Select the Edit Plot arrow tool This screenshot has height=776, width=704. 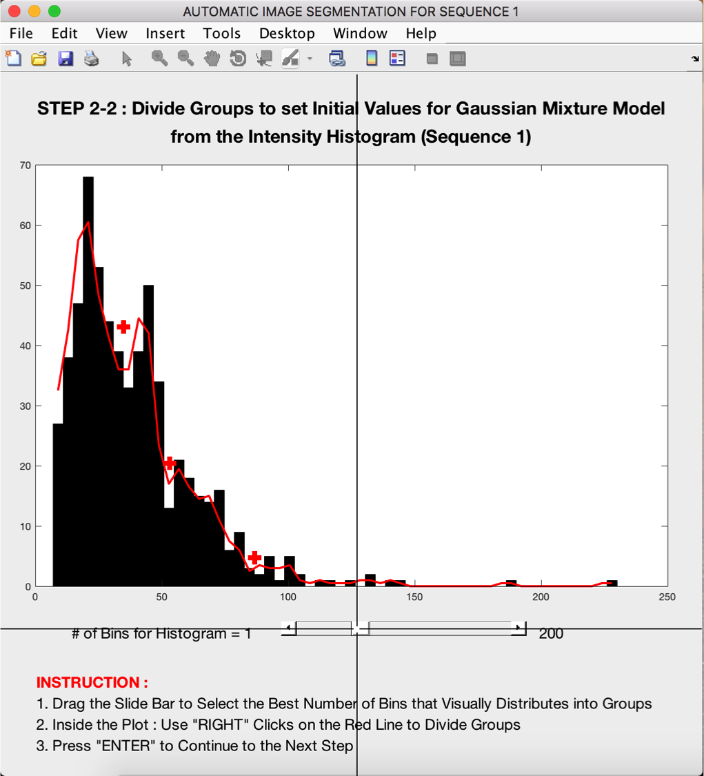click(126, 59)
